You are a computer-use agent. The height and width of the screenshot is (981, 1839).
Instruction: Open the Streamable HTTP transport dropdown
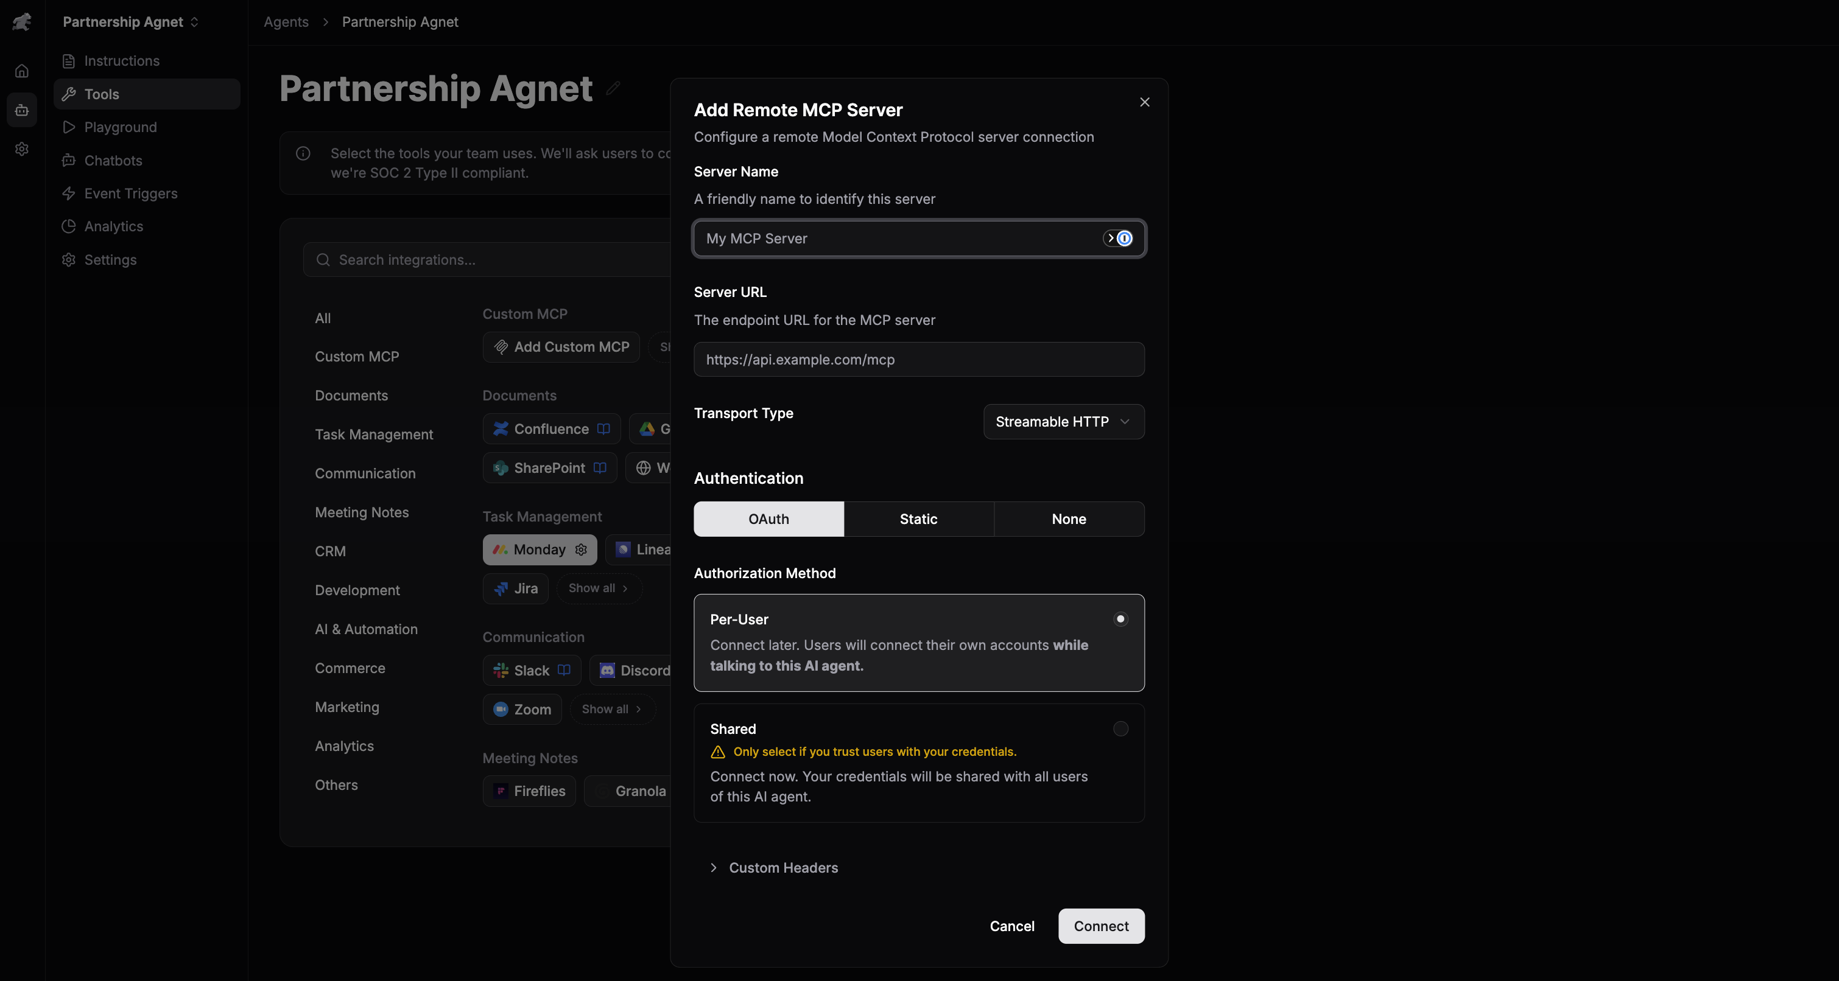(x=1063, y=421)
